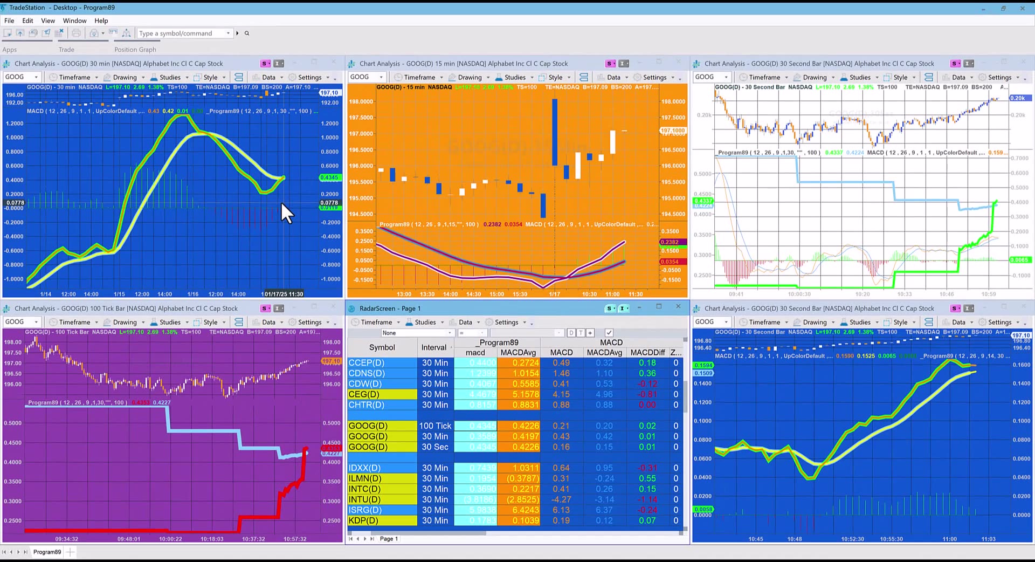Toggle the D button in the RadarScreen filter bar
Screen dimensions: 1035x562
pyautogui.click(x=571, y=333)
